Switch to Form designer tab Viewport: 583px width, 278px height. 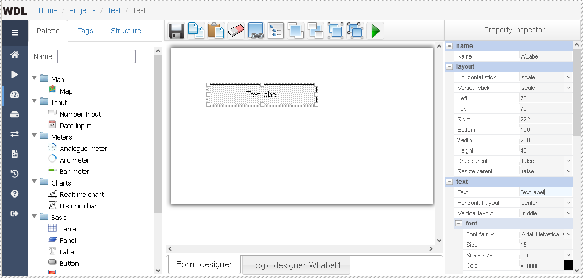[204, 264]
